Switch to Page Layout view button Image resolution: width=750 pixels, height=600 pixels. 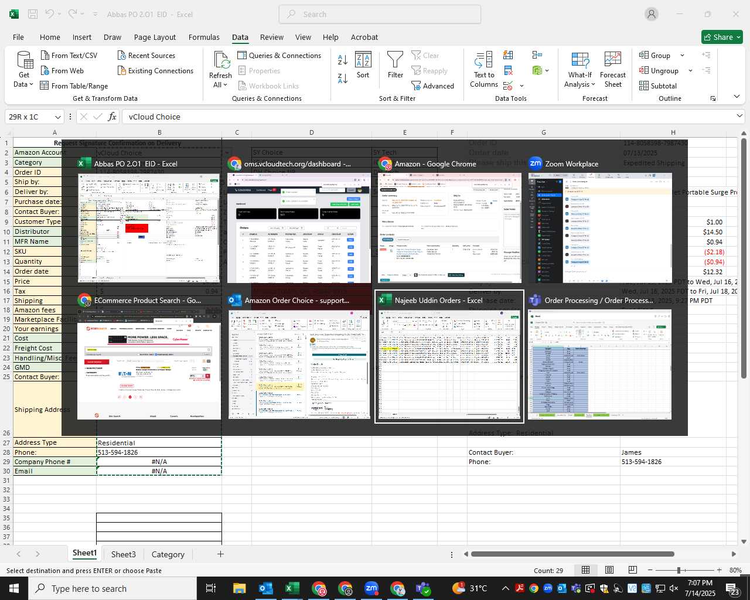[609, 570]
